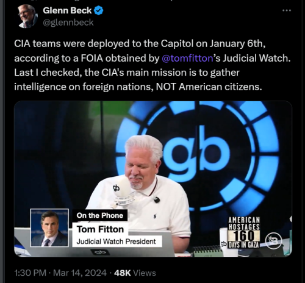305x283 pixels.
Task: Follow the @tomfitton mention link
Action: point(187,59)
